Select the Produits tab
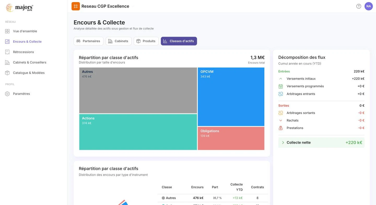 146,41
